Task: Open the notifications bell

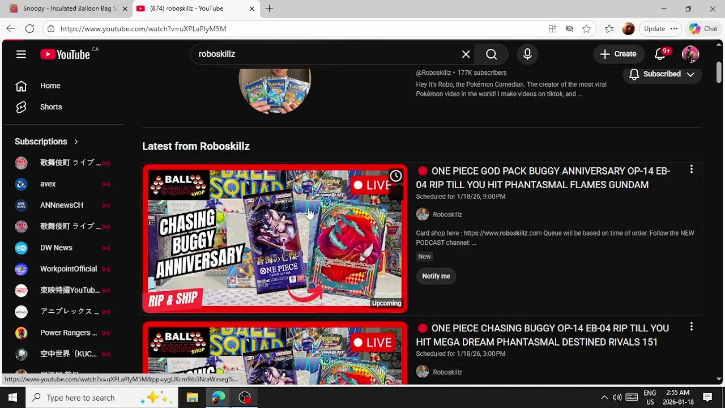Action: point(660,54)
